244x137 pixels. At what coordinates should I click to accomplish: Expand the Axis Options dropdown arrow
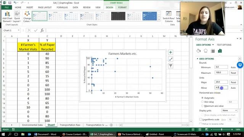[x=213, y=45]
